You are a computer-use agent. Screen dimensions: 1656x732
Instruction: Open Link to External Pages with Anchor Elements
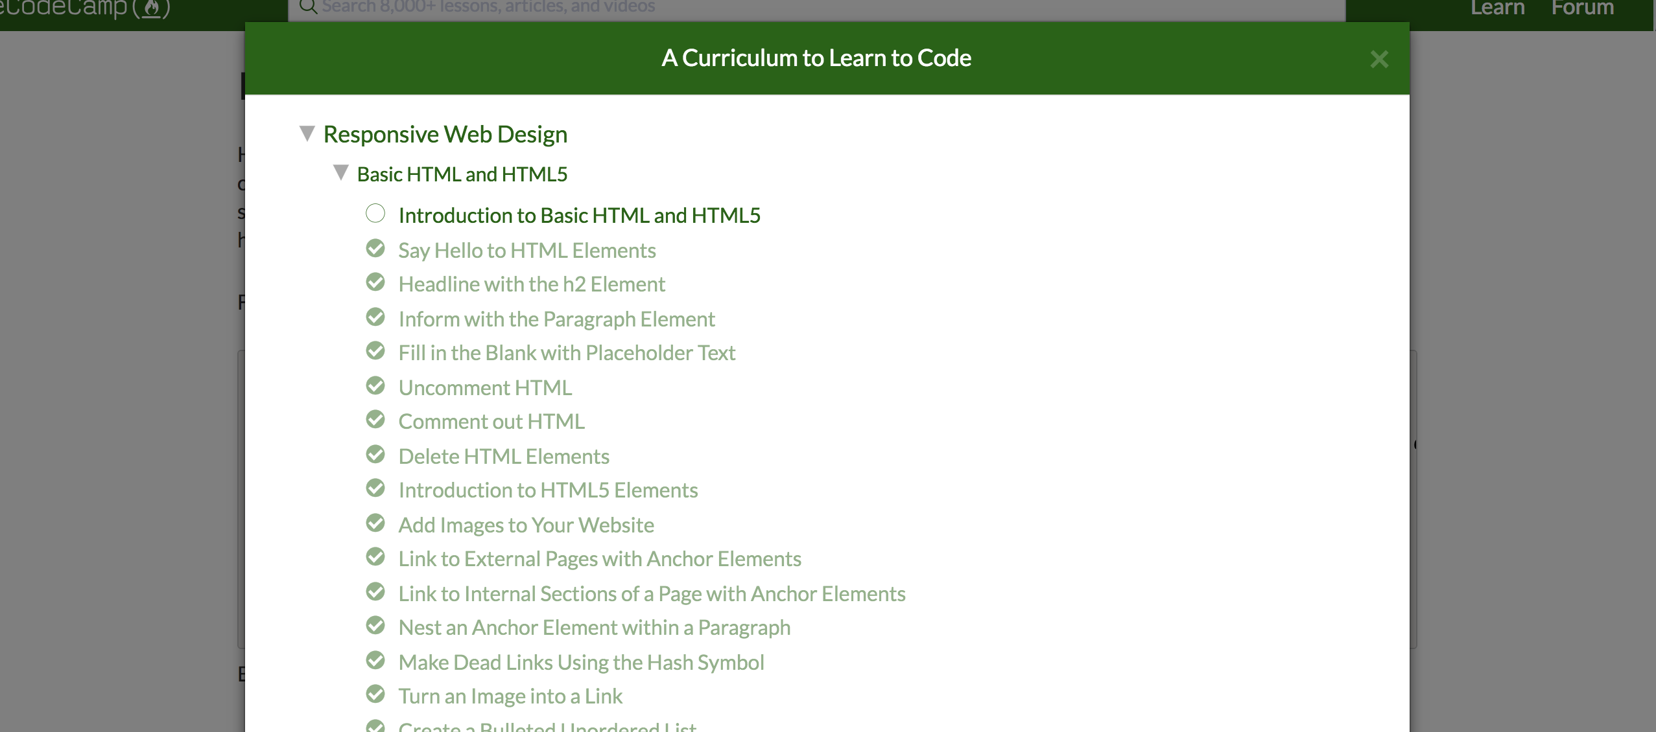point(600,558)
